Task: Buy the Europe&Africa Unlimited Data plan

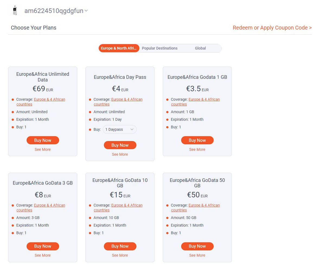Action: tap(43, 140)
